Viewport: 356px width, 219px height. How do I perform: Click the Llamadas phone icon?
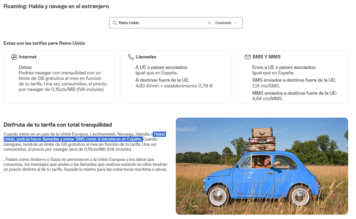(x=131, y=57)
